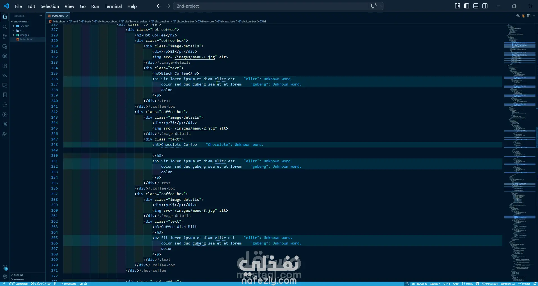Open the Run menu
The width and height of the screenshot is (538, 286).
pyautogui.click(x=95, y=6)
